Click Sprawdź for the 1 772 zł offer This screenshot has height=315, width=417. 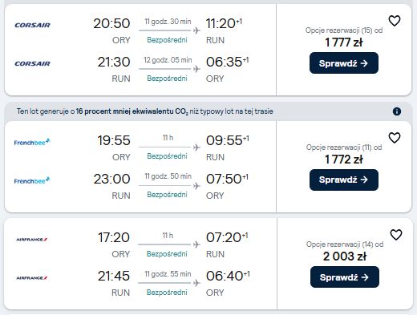[344, 180]
